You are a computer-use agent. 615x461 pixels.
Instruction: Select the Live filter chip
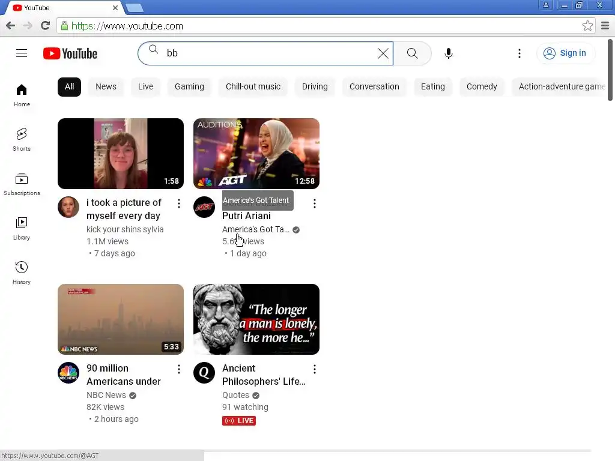pos(145,86)
